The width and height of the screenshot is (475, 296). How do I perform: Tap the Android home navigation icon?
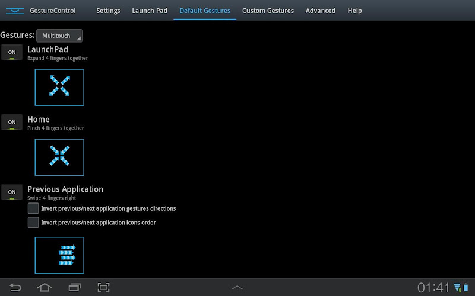(x=45, y=287)
